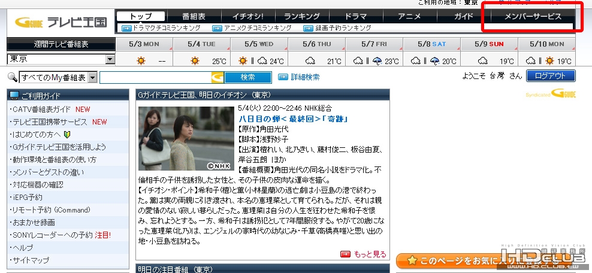Select the 5/4 TUE schedule column
The width and height of the screenshot is (592, 273).
tap(201, 44)
